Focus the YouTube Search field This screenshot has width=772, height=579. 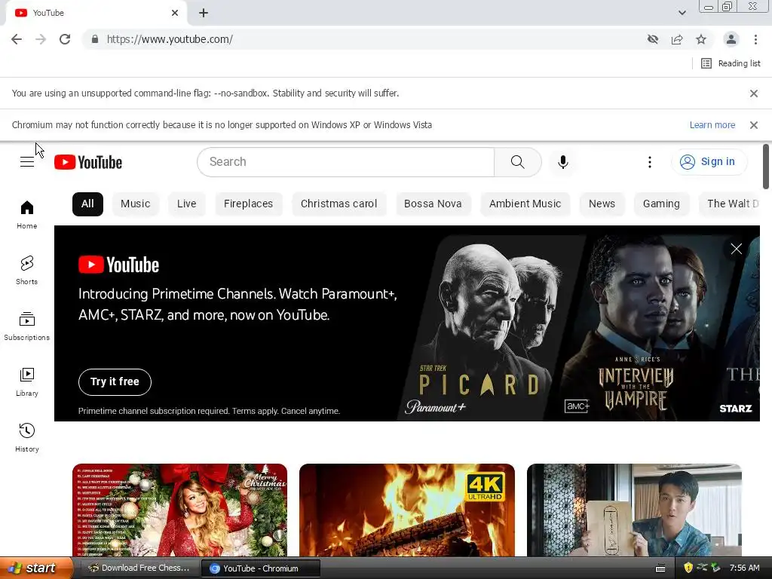pos(345,162)
